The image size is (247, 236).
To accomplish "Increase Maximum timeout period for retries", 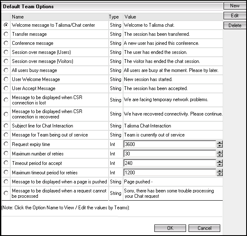I will click(x=219, y=171).
